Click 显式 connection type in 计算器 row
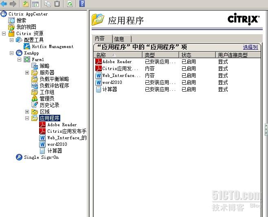This screenshot has height=217, width=268. point(223,89)
